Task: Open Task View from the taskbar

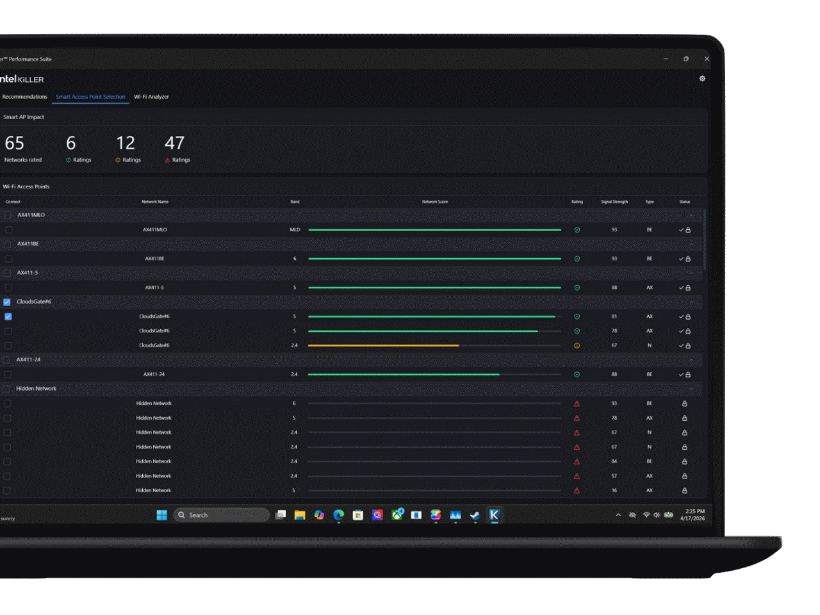Action: point(281,515)
